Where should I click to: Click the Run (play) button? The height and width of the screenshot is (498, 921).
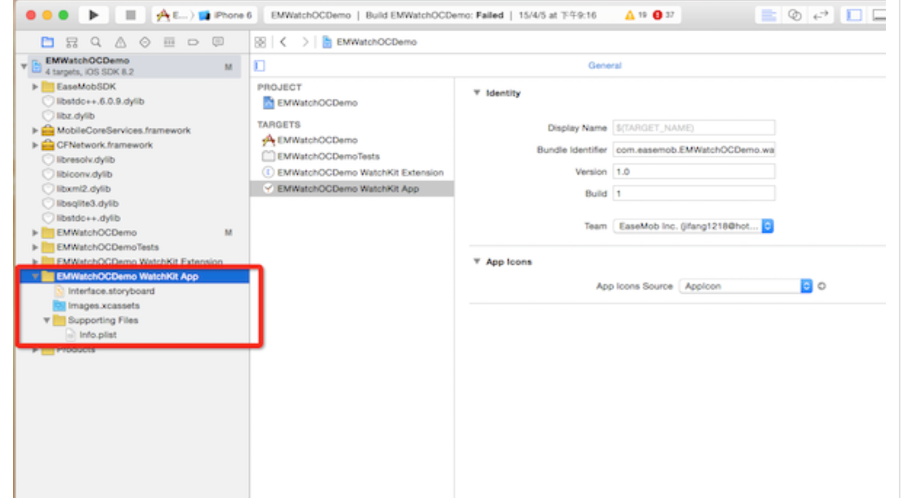[94, 15]
